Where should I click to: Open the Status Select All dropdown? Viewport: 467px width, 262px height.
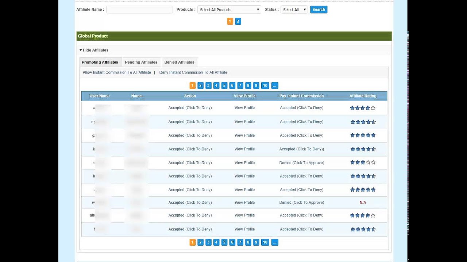(294, 10)
